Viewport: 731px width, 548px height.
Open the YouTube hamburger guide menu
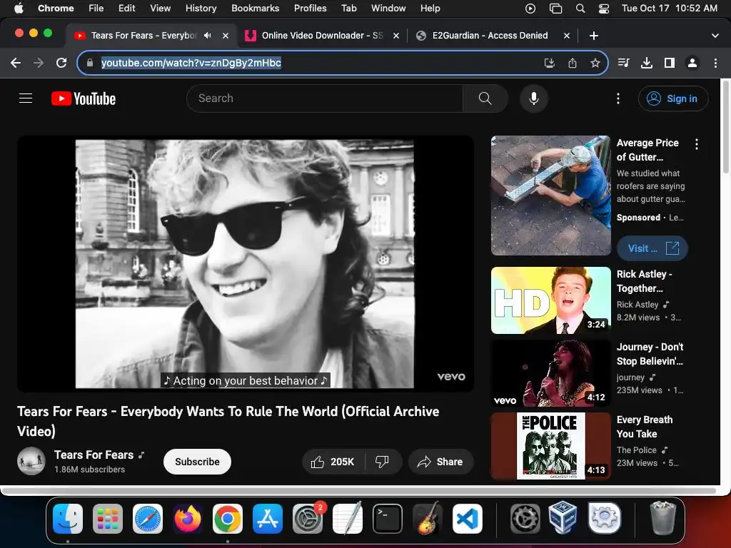point(26,98)
